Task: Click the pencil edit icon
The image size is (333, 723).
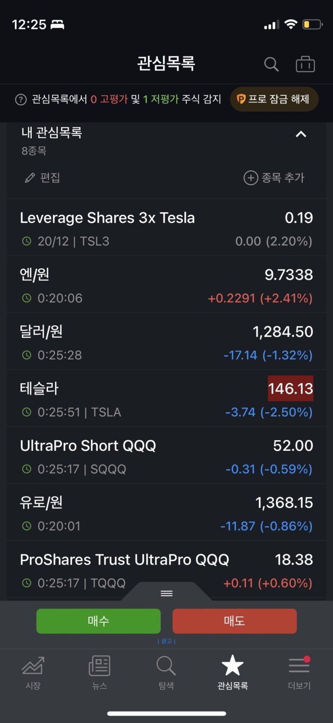Action: tap(30, 178)
